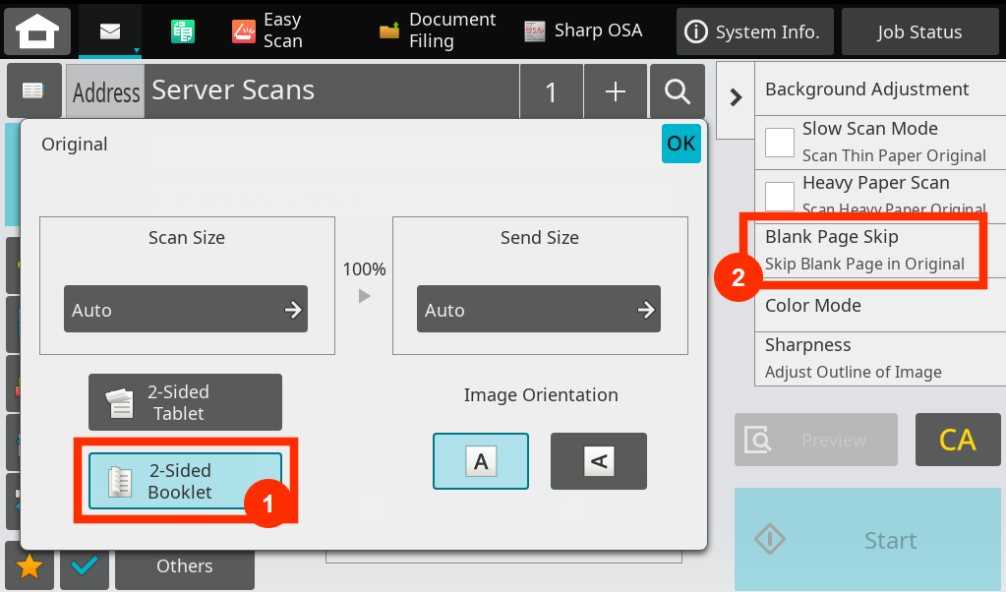Screen dimensions: 1006x592
Task: Click the magnifier search address icon
Action: [677, 91]
